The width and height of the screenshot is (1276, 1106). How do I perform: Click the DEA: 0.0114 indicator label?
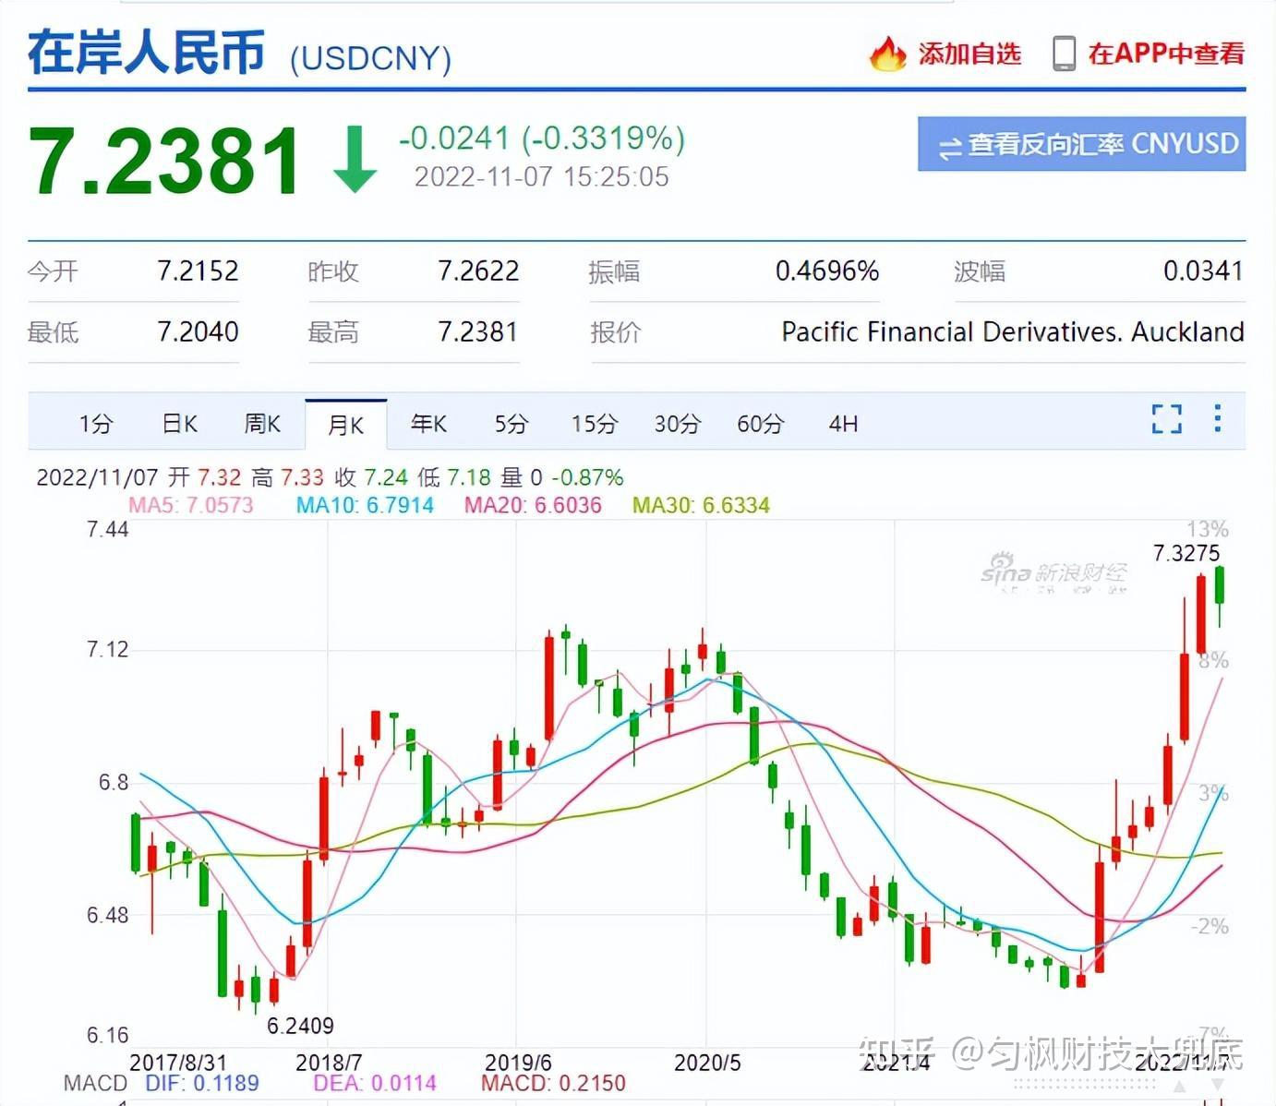click(x=375, y=1083)
